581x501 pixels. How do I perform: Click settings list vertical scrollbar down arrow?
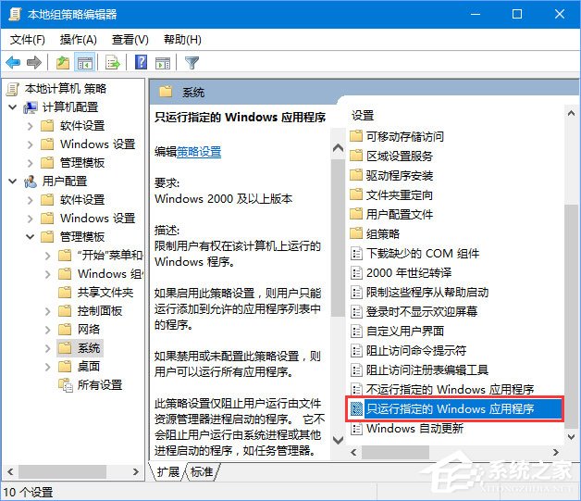[x=572, y=437]
